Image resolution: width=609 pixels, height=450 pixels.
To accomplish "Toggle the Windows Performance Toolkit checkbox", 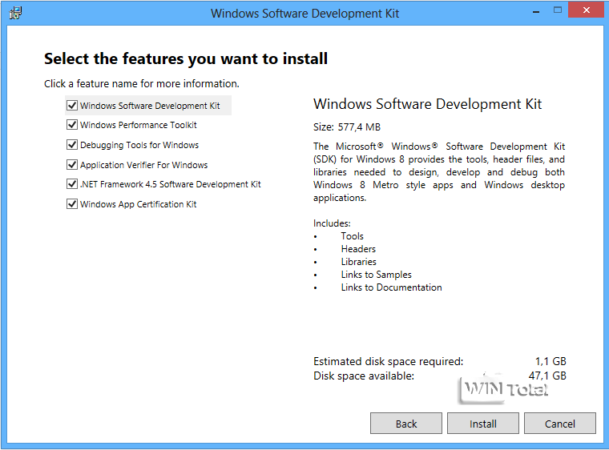I will [72, 125].
